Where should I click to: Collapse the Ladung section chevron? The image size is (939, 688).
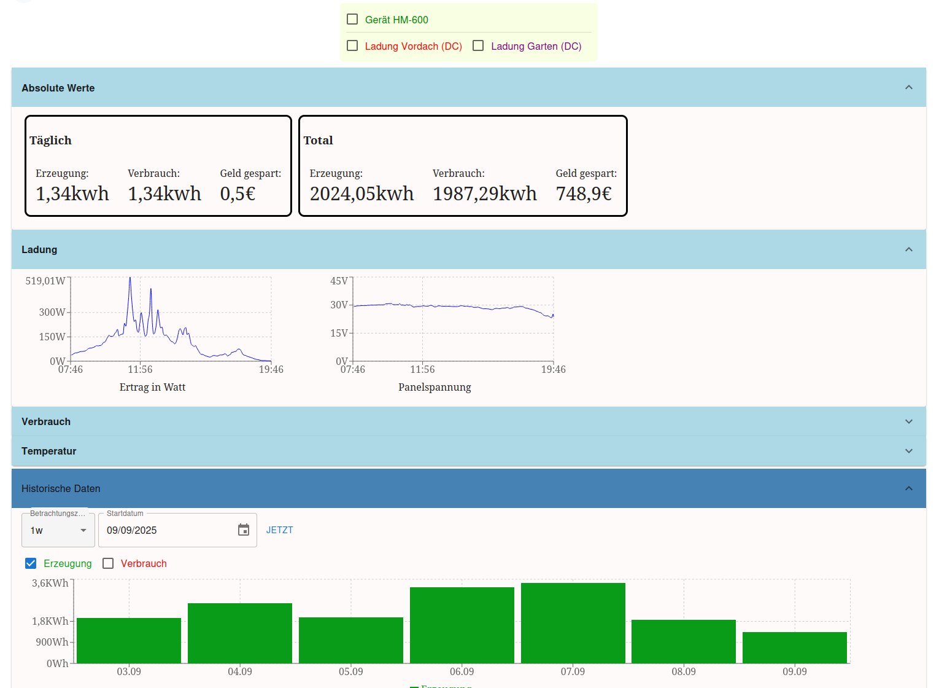tap(909, 249)
